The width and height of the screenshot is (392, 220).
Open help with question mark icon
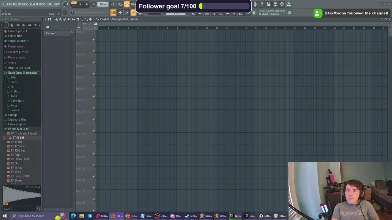pos(262,4)
